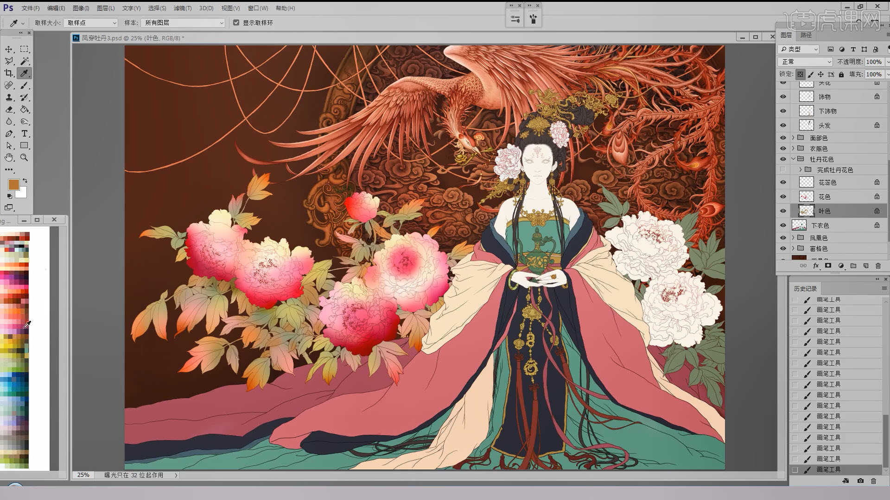The height and width of the screenshot is (500, 890).
Task: Open the 图层(L) menu
Action: coord(106,8)
